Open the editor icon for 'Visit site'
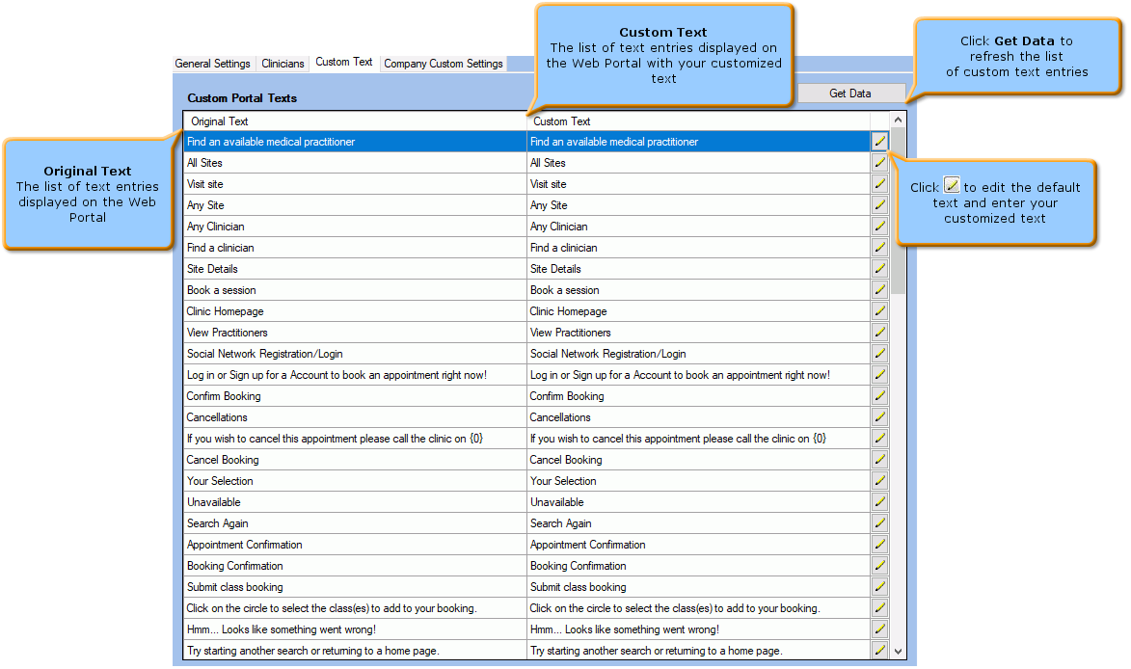Viewport: 1131px width, 669px height. [879, 183]
